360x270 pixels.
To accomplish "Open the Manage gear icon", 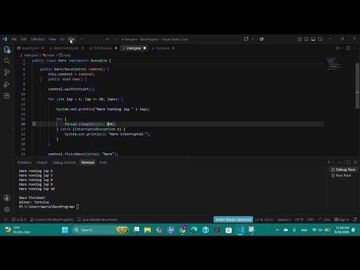I will pos(7,209).
